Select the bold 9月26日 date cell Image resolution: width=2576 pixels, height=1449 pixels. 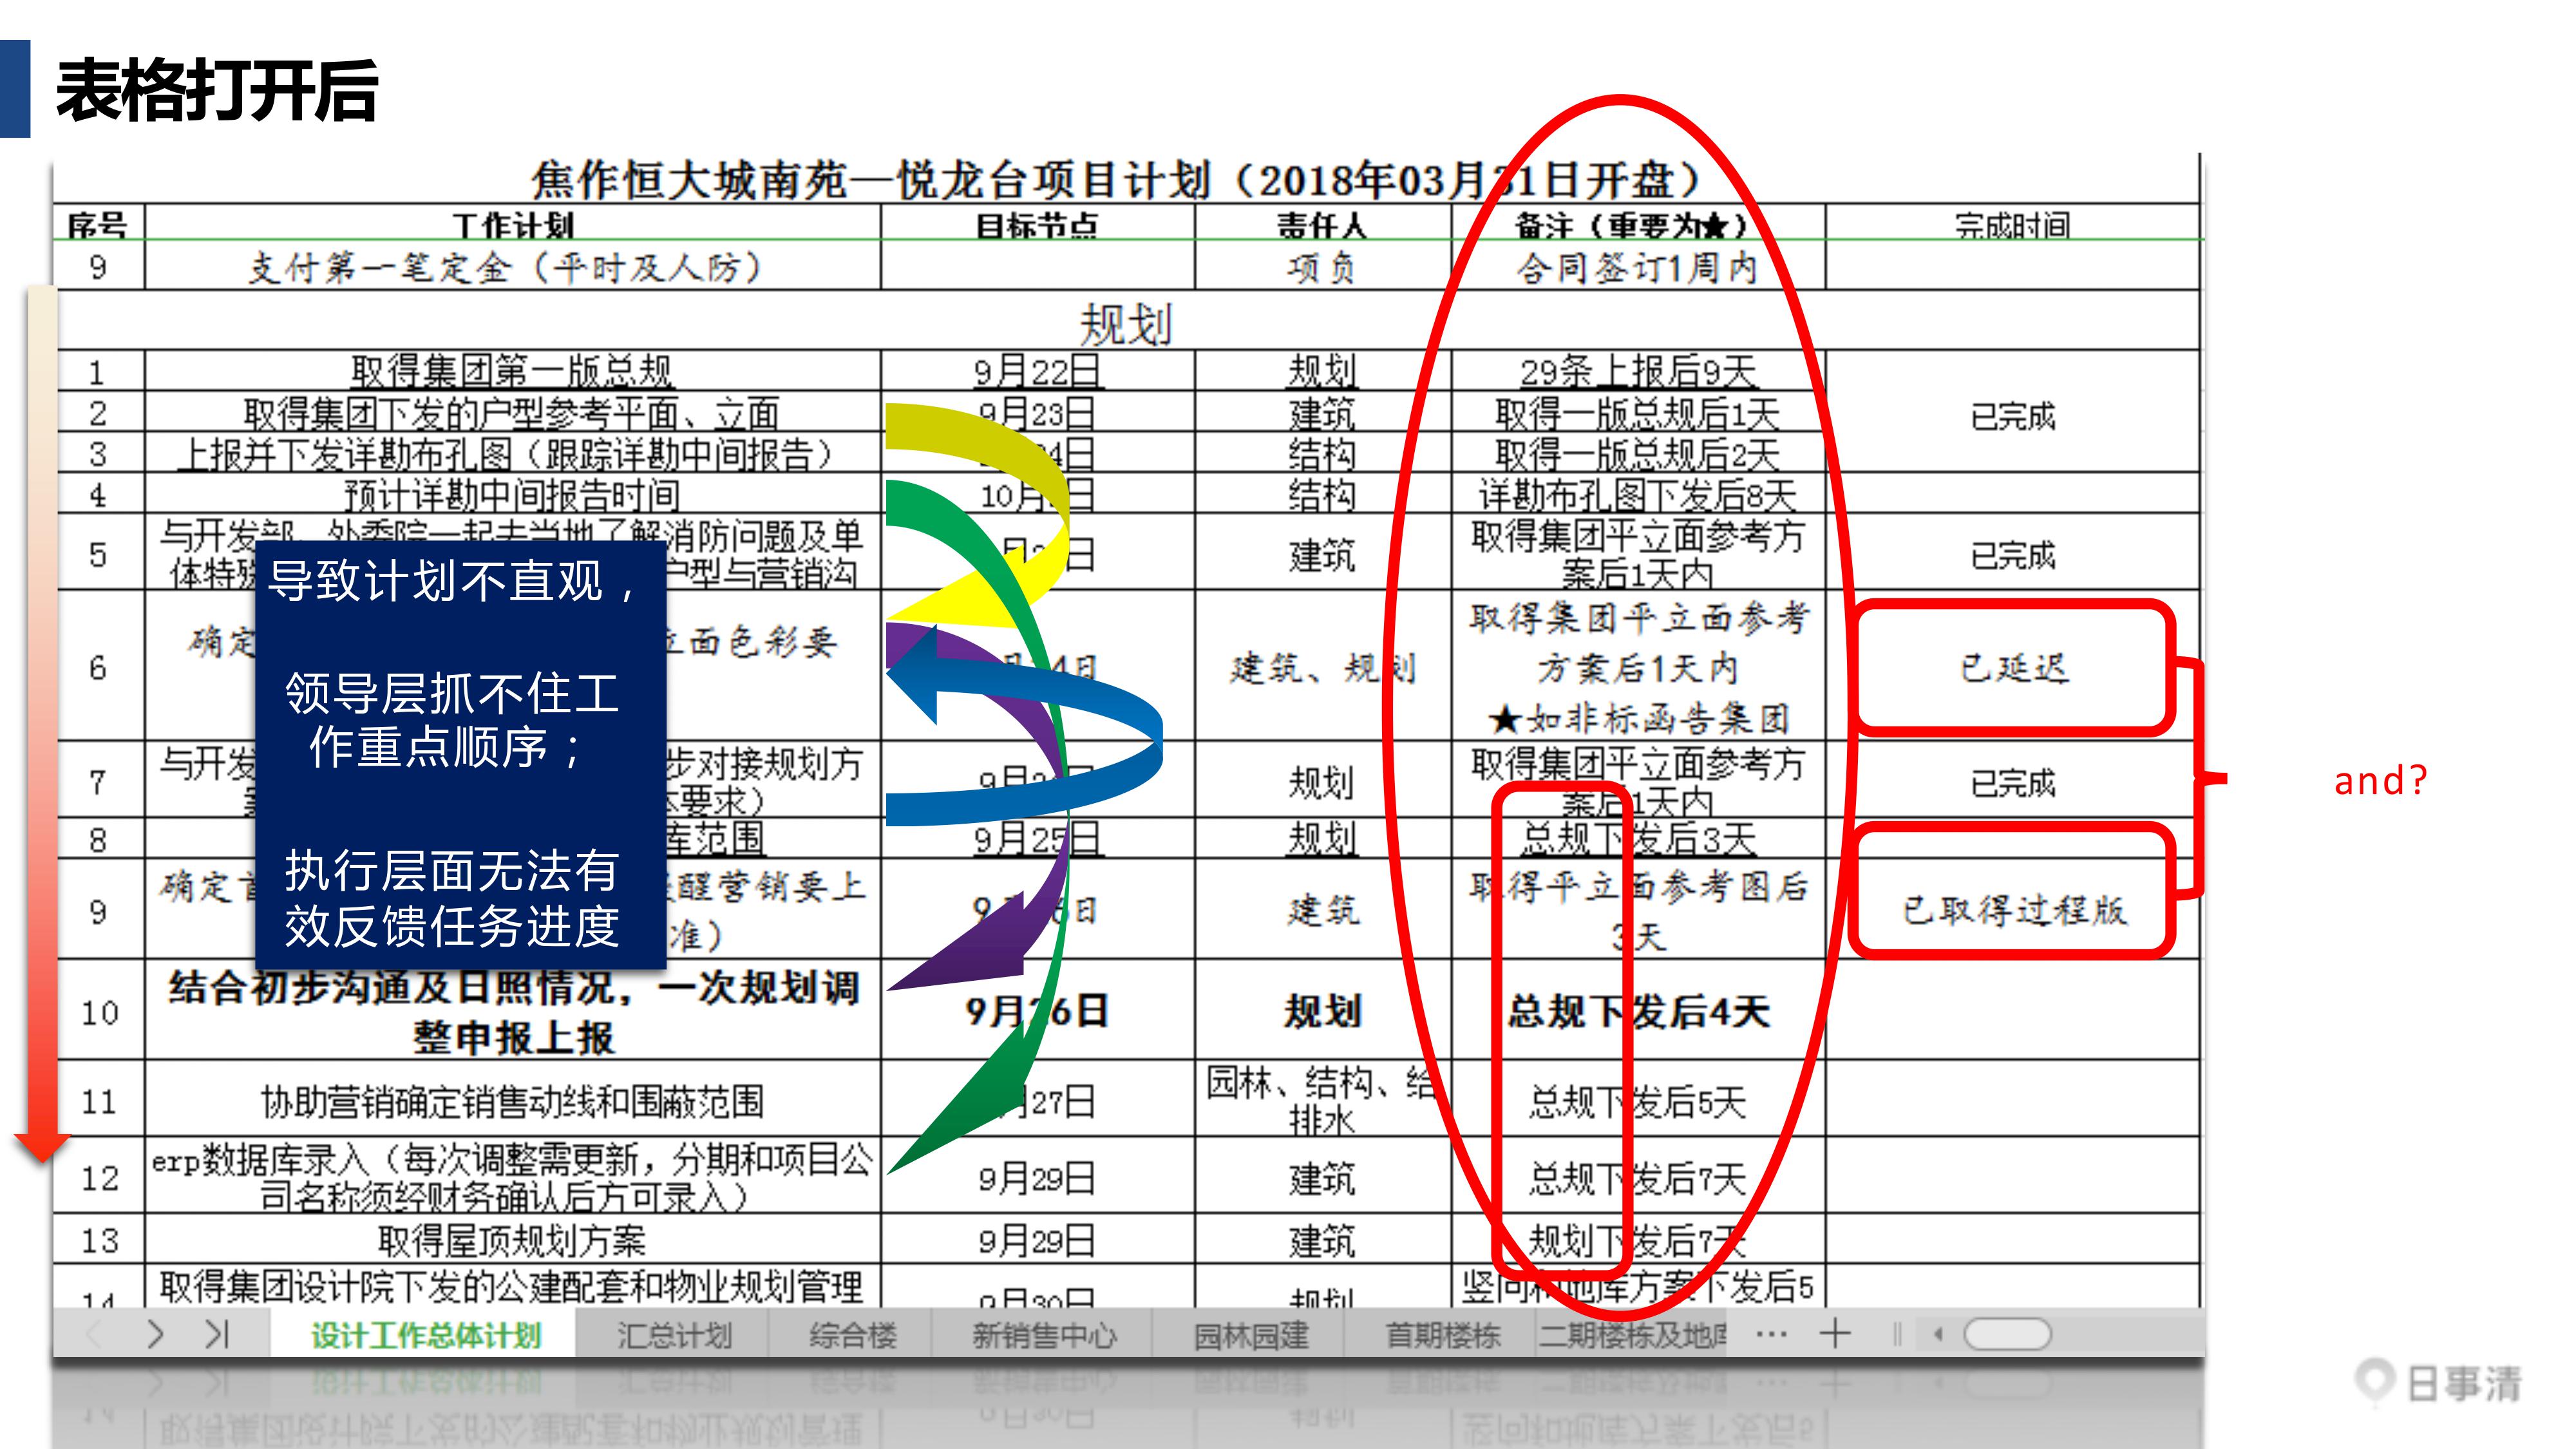pos(1037,1011)
